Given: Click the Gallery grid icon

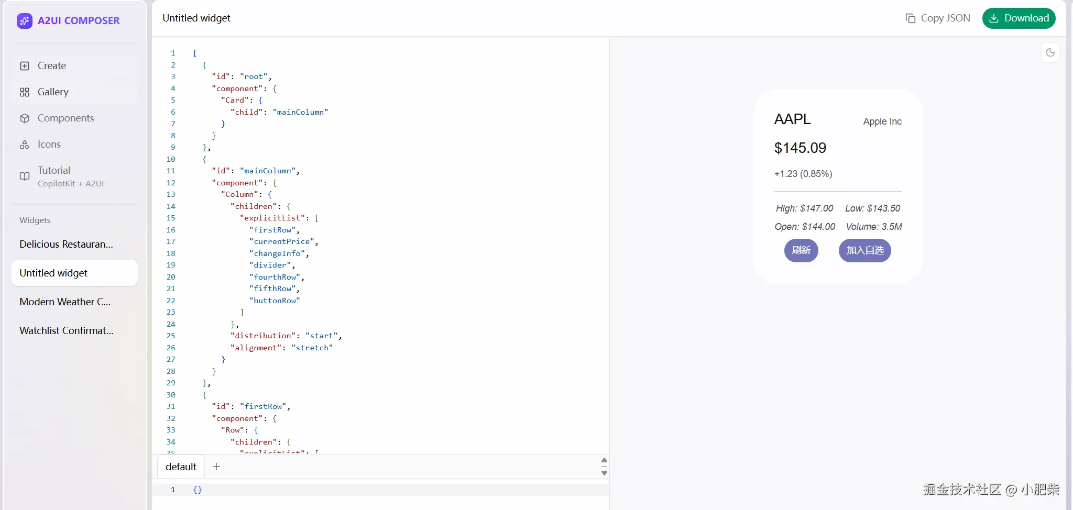Looking at the screenshot, I should click(x=25, y=92).
